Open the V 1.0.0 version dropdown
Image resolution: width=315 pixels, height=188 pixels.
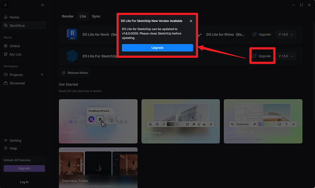[286, 35]
